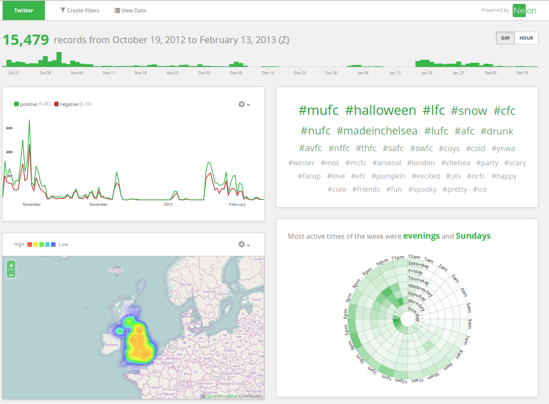Zoom in on the map with plus
The width and height of the screenshot is (549, 404).
(x=11, y=265)
